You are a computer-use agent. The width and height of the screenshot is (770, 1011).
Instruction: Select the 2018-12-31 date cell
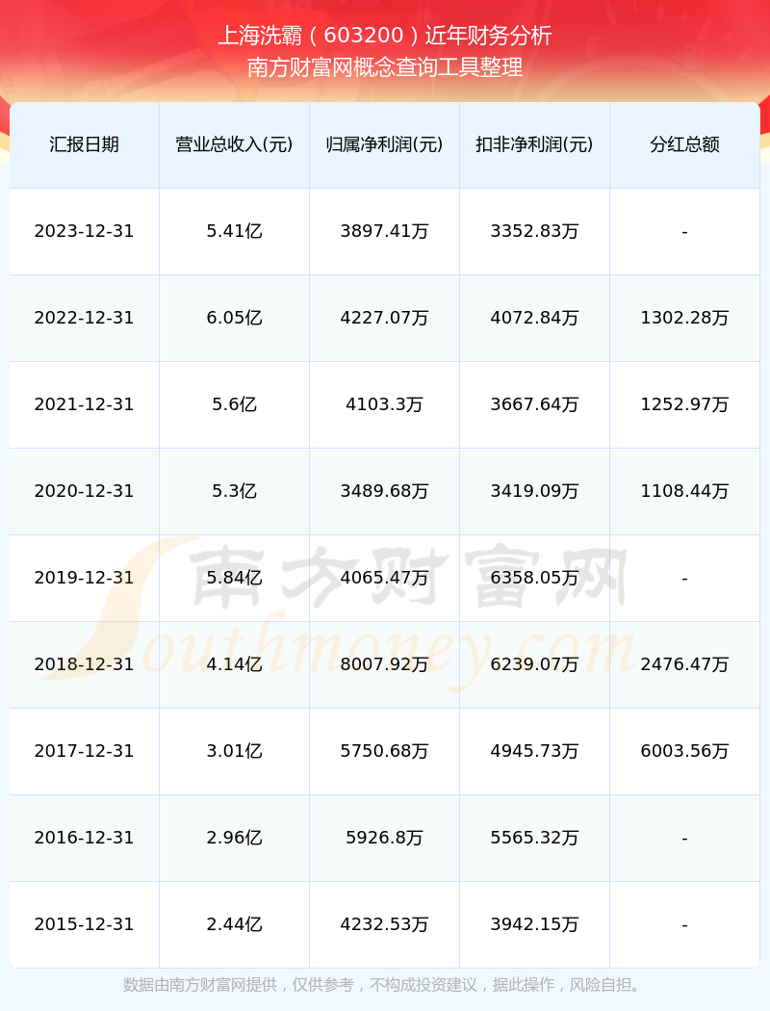85,664
